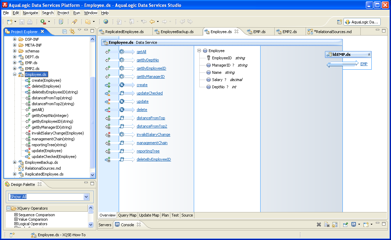Viewport: 391px width, 240px height.
Task: Switch to the Source tab
Action: click(x=187, y=215)
